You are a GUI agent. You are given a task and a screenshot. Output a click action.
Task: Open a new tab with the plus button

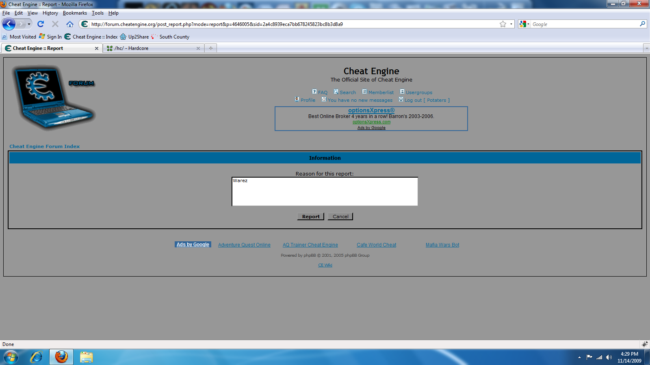coord(211,48)
